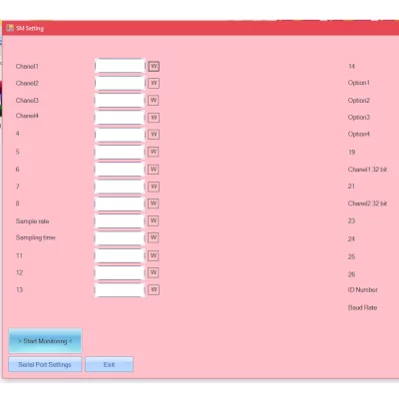The image size is (399, 399).
Task: Click the W button for Sample rate
Action: click(154, 220)
